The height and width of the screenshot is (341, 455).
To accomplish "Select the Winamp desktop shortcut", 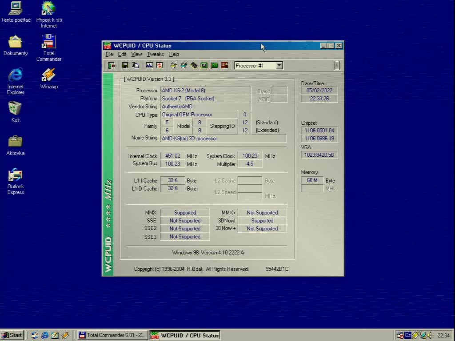I will point(49,78).
